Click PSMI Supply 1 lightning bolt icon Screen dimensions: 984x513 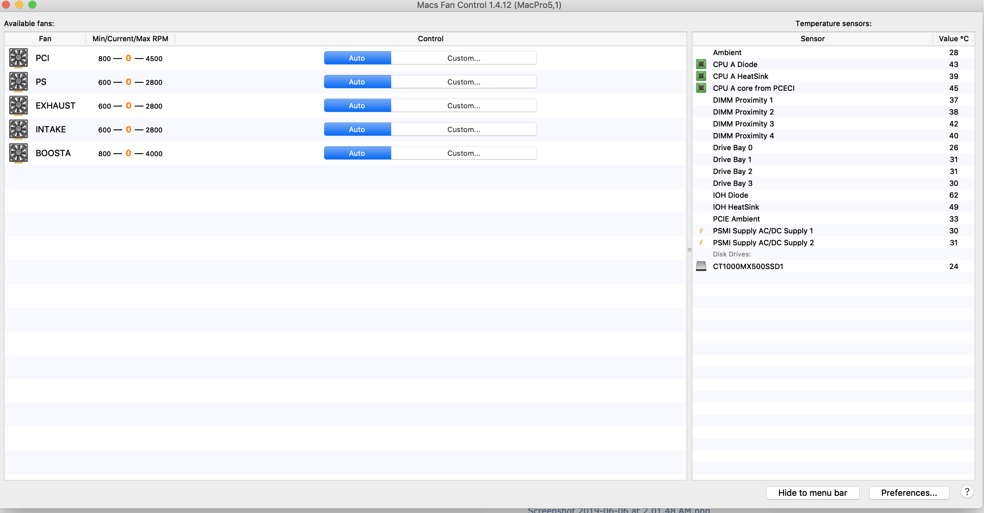click(x=701, y=230)
